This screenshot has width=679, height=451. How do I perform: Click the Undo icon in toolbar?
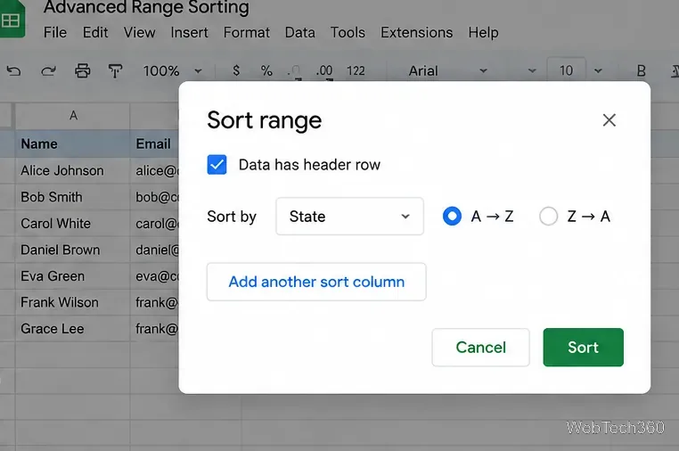pos(14,70)
